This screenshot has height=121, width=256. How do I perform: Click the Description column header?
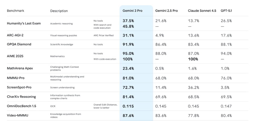[59, 11]
